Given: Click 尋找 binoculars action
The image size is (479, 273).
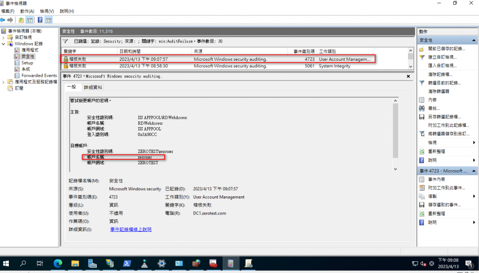Looking at the screenshot, I should [x=434, y=108].
